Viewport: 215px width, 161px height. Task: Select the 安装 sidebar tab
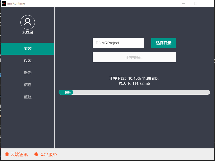coord(28,49)
